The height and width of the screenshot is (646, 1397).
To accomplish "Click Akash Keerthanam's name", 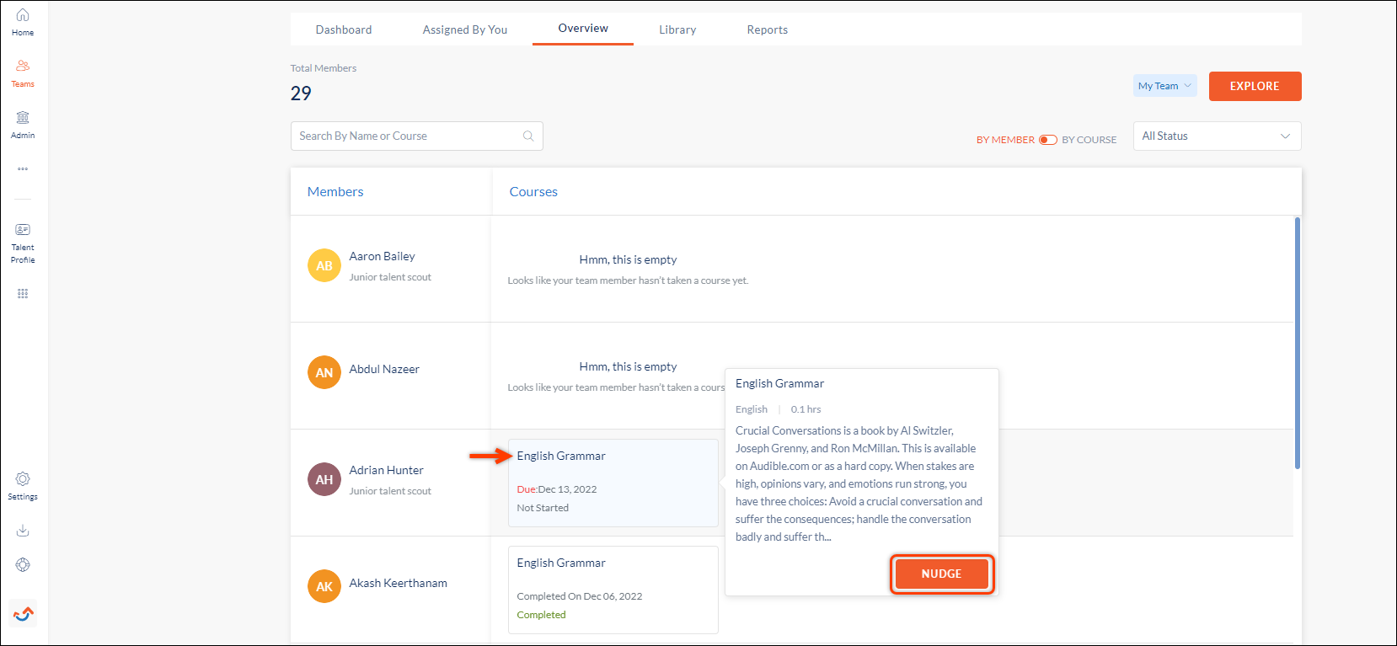I will point(399,583).
